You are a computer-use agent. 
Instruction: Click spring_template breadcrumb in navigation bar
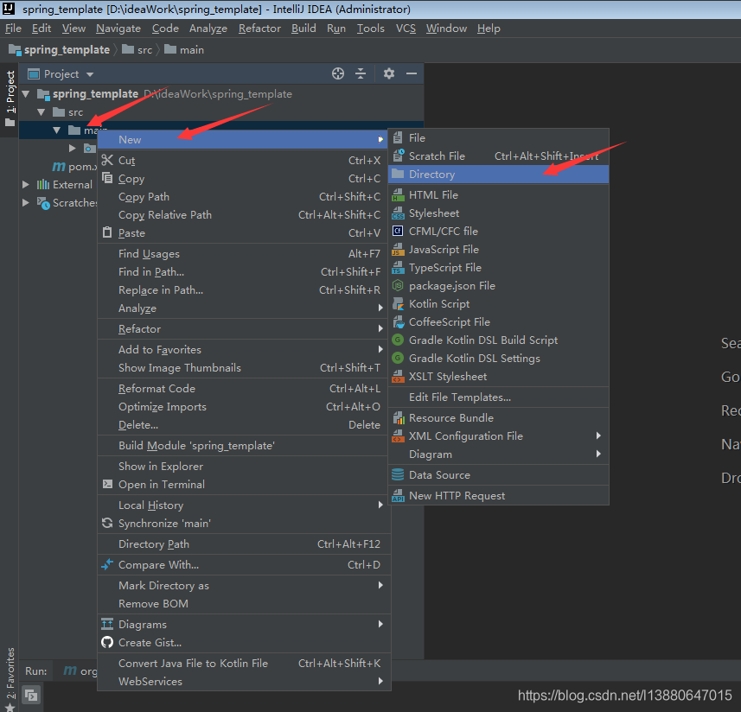tap(59, 49)
